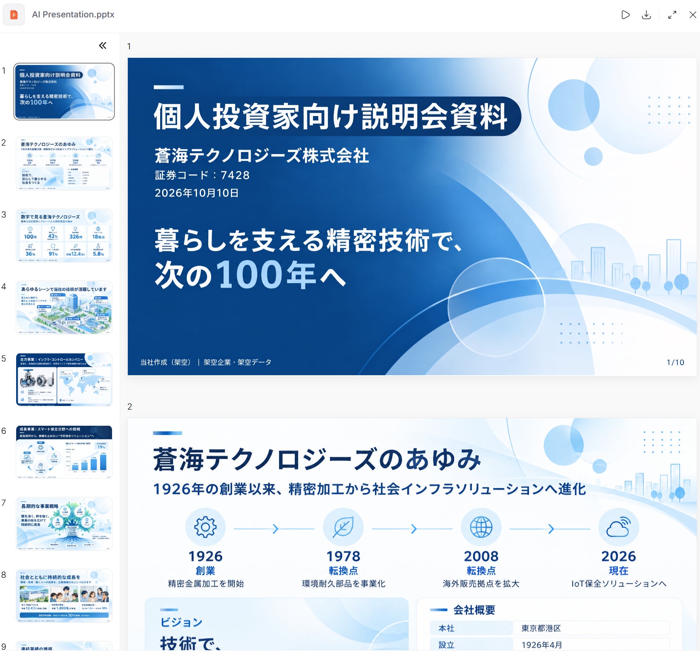700x653 pixels.
Task: Go to slide 4 thumbnail
Action: 64,307
